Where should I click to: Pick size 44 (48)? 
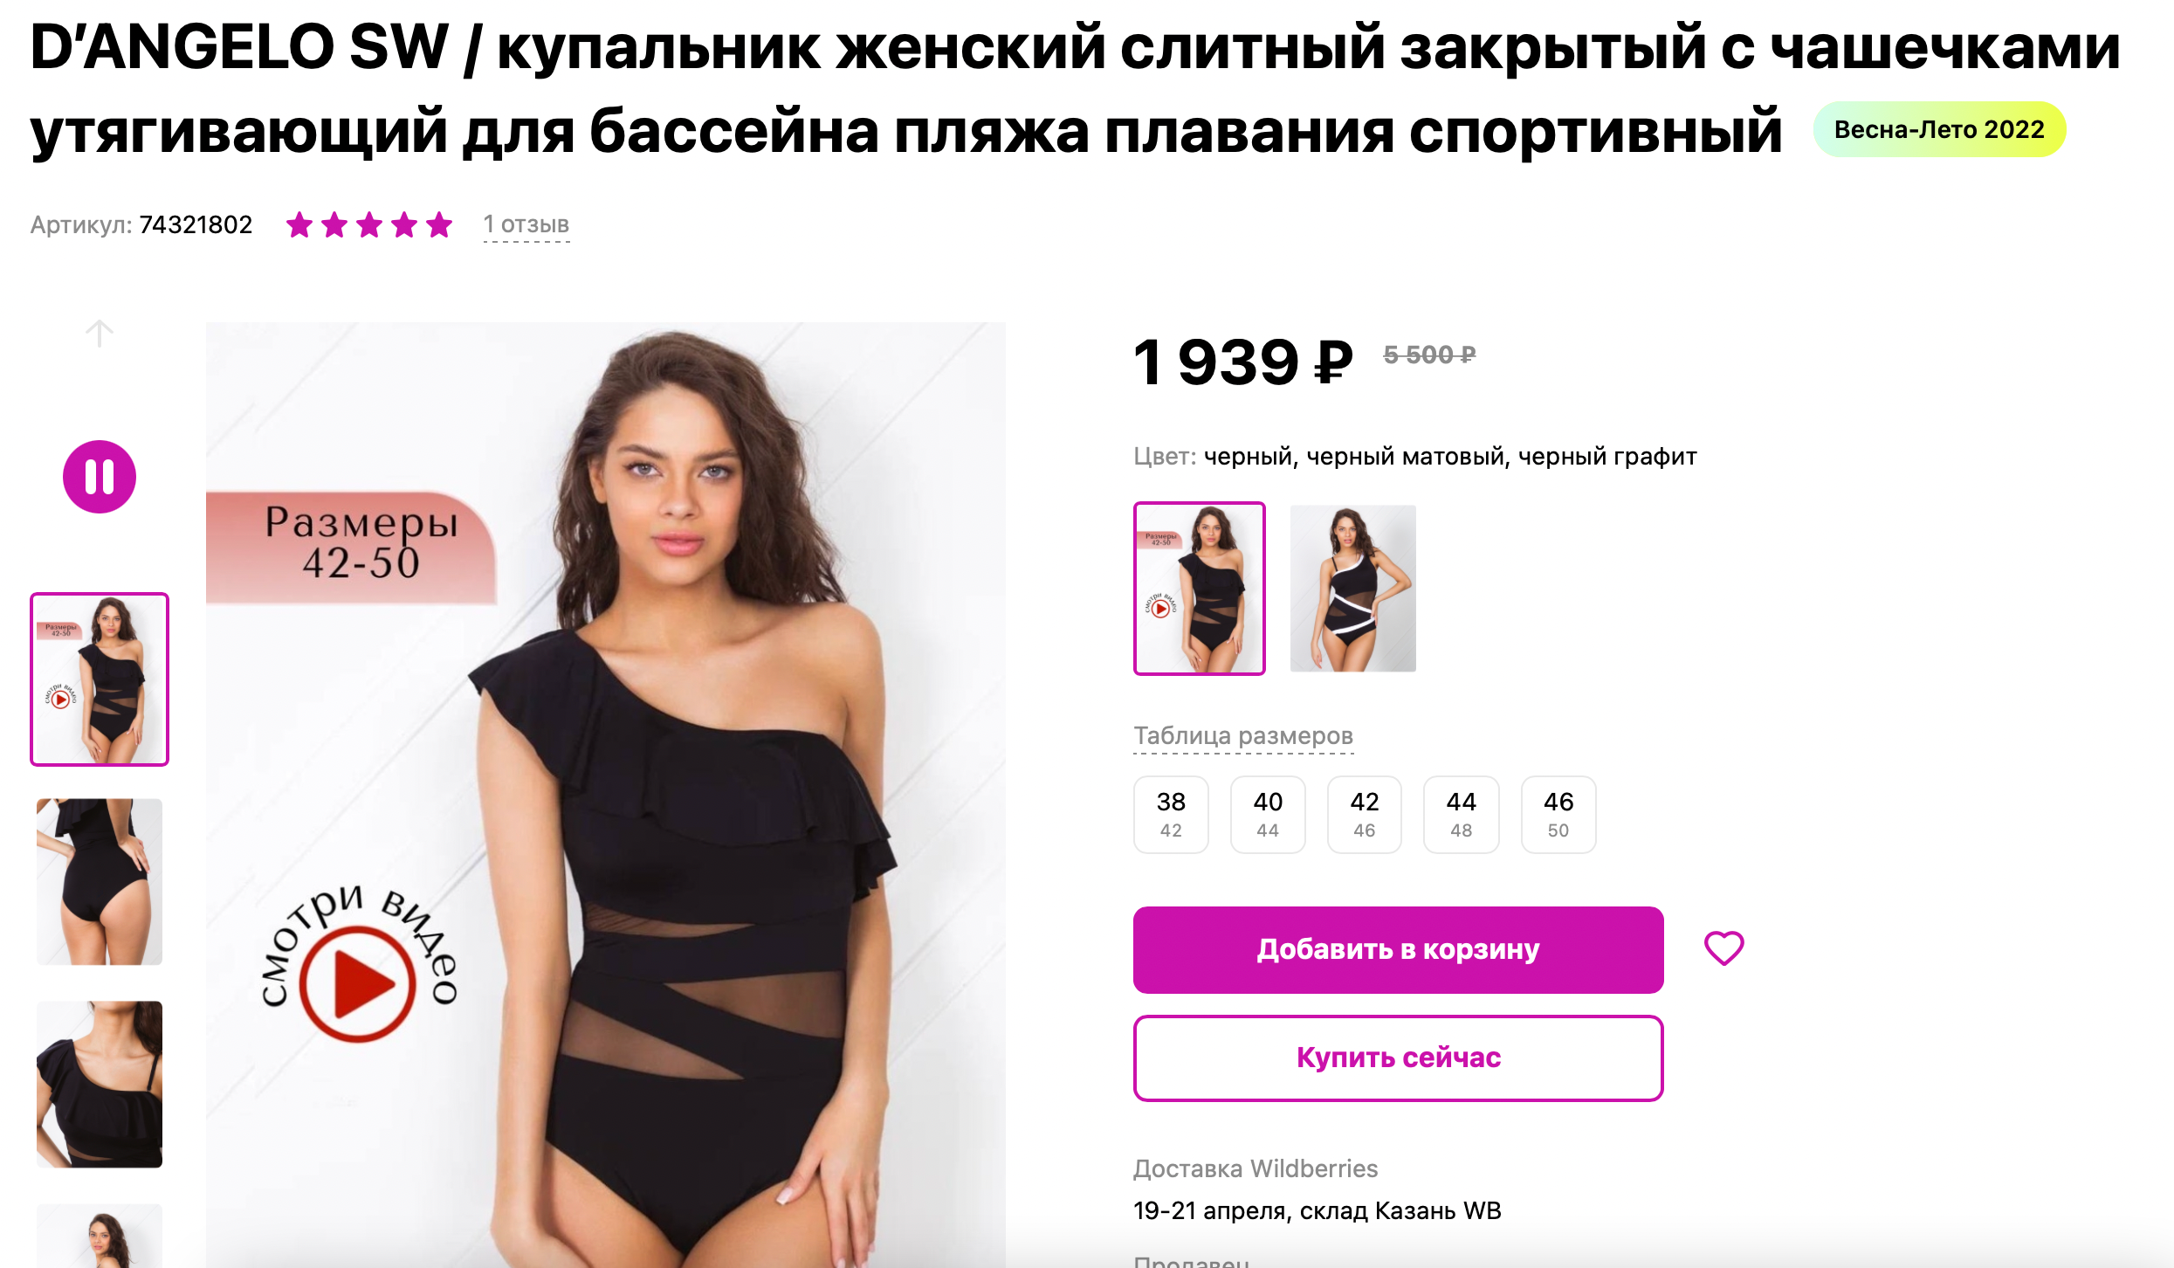coord(1462,815)
